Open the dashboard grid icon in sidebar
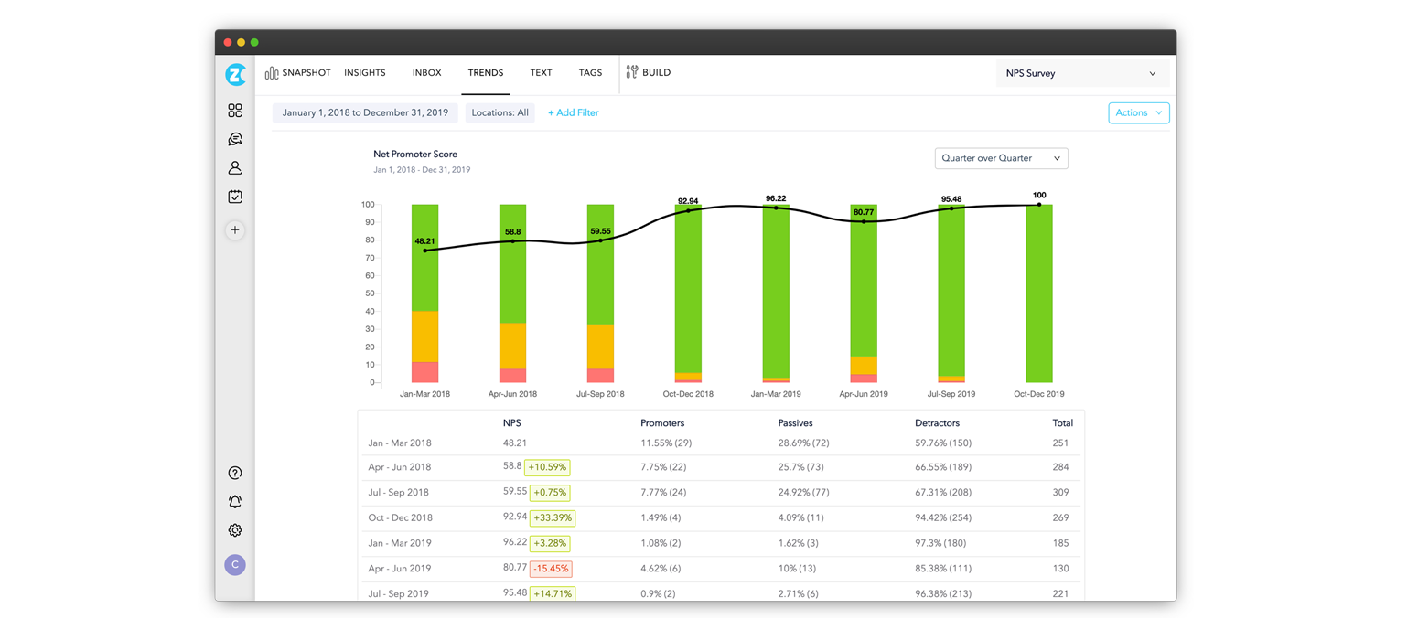The image size is (1418, 640). pos(235,111)
